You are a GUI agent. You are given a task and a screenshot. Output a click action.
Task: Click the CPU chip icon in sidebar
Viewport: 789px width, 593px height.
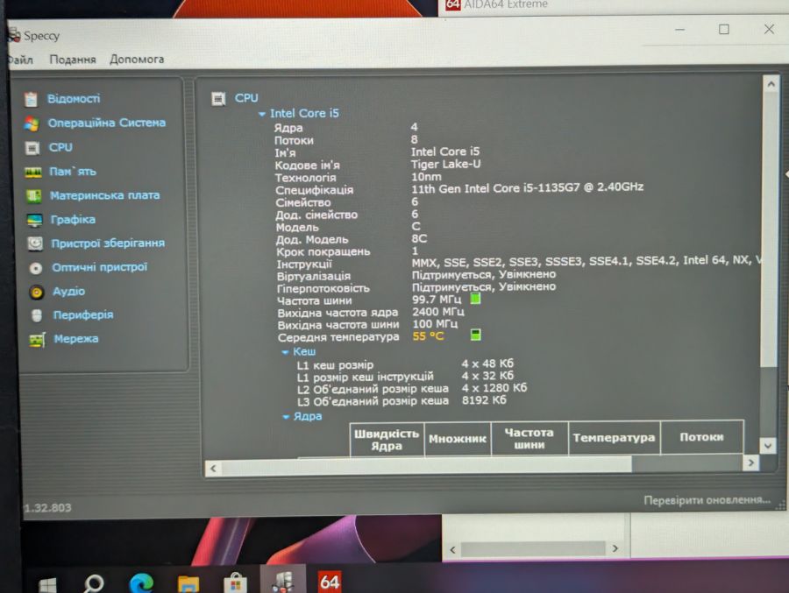coord(32,148)
